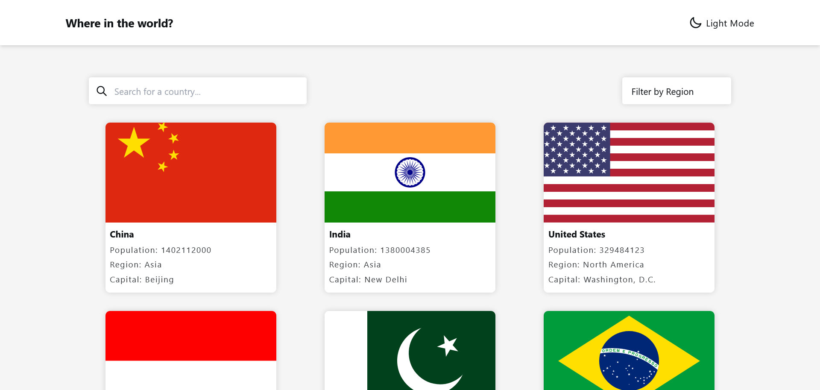Viewport: 820px width, 390px height.
Task: Open the China flag image
Action: (191, 173)
